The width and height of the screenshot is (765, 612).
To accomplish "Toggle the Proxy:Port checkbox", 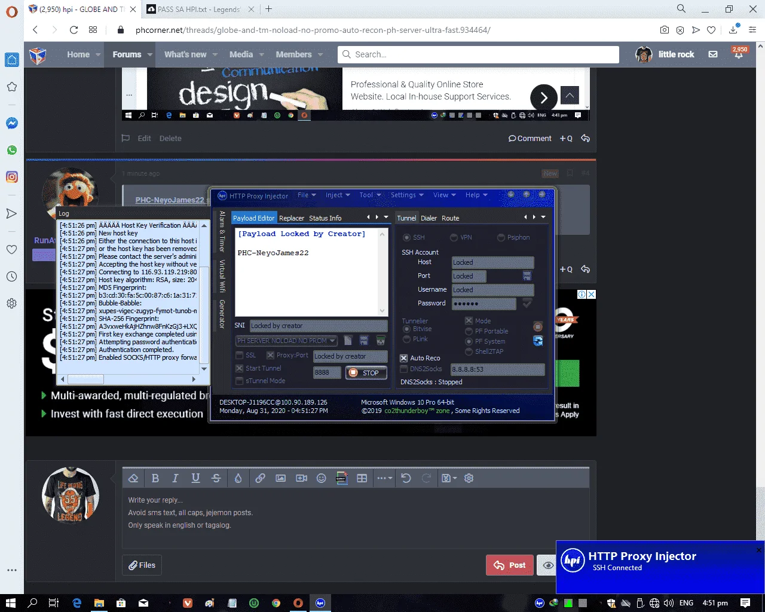I will click(x=270, y=355).
